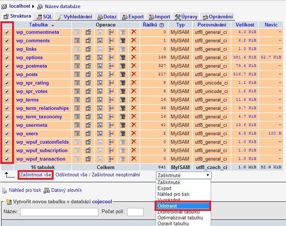The image size is (286, 226).
Task: Open the SQL tab
Action: (44, 17)
